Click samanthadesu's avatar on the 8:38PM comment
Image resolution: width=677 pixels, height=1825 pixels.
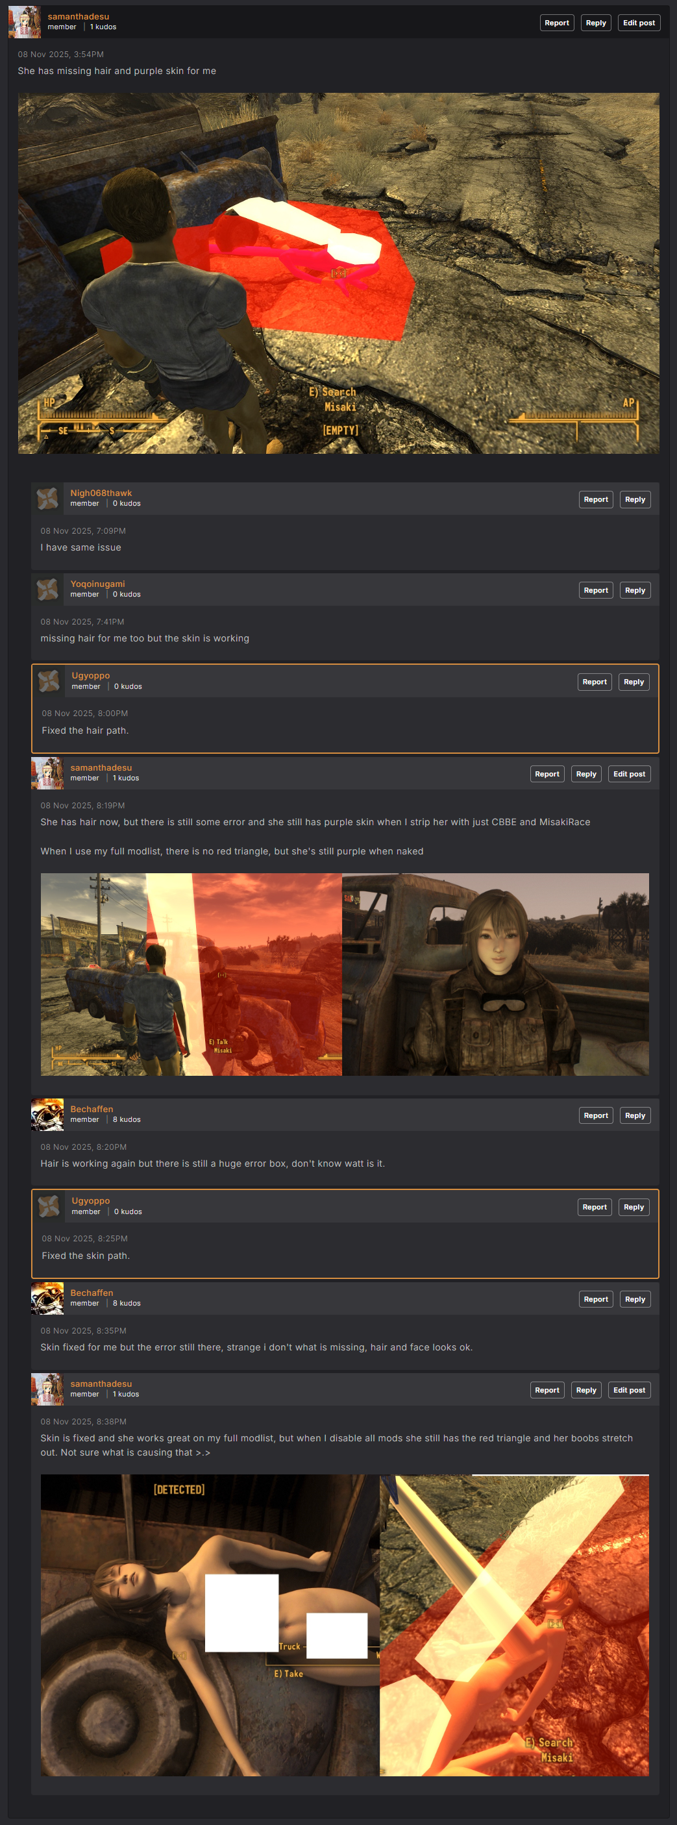click(x=47, y=1389)
